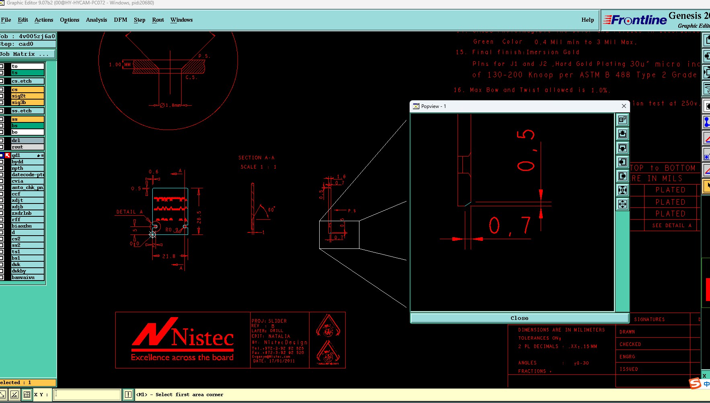This screenshot has height=403, width=710.
Task: Select the banwaiwu layer
Action: click(x=27, y=277)
